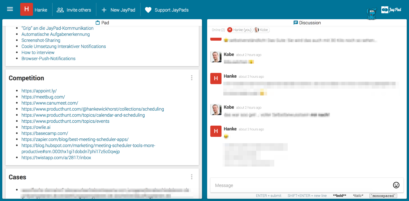Open Support JayPads
The image size is (409, 201).
click(167, 10)
